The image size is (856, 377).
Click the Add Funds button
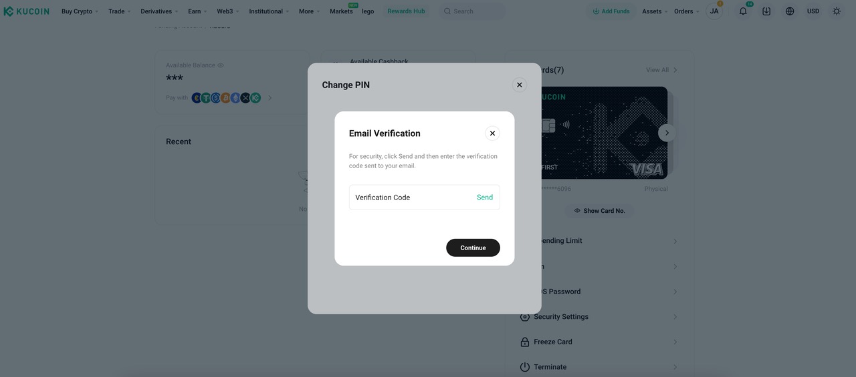click(611, 11)
